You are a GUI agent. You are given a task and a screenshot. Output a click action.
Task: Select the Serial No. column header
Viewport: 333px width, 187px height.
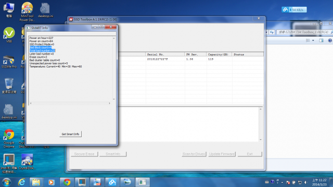165,55
